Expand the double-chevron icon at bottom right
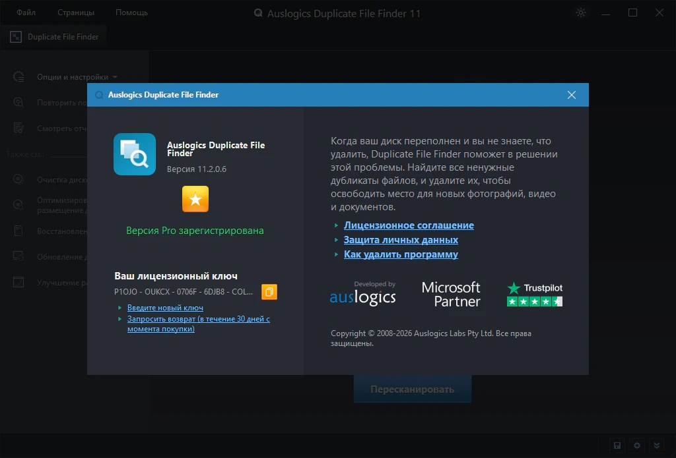The image size is (676, 458). [x=657, y=445]
